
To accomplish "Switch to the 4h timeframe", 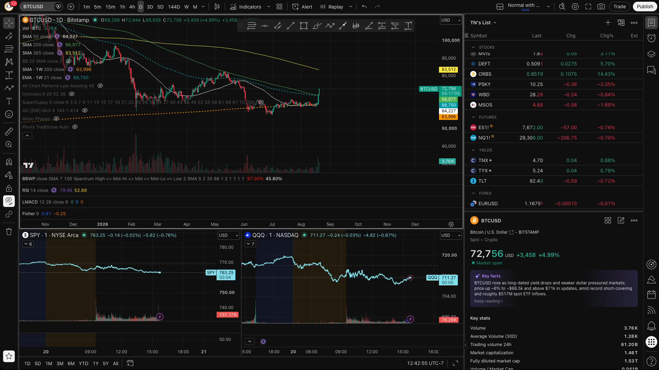I will click(x=132, y=7).
